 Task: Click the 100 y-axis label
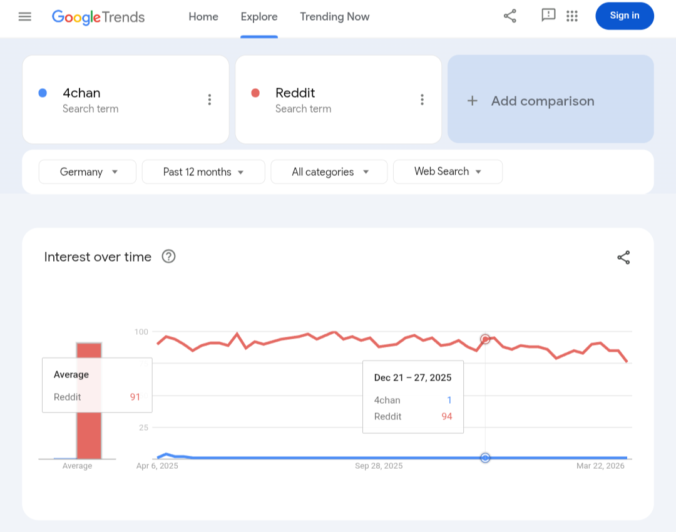click(141, 332)
